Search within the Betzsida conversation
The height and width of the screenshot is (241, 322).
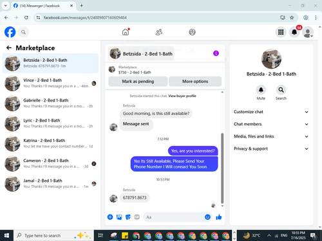coord(281,90)
